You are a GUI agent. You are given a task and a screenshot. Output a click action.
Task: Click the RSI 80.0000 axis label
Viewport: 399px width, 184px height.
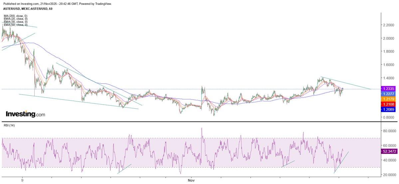pyautogui.click(x=390, y=131)
